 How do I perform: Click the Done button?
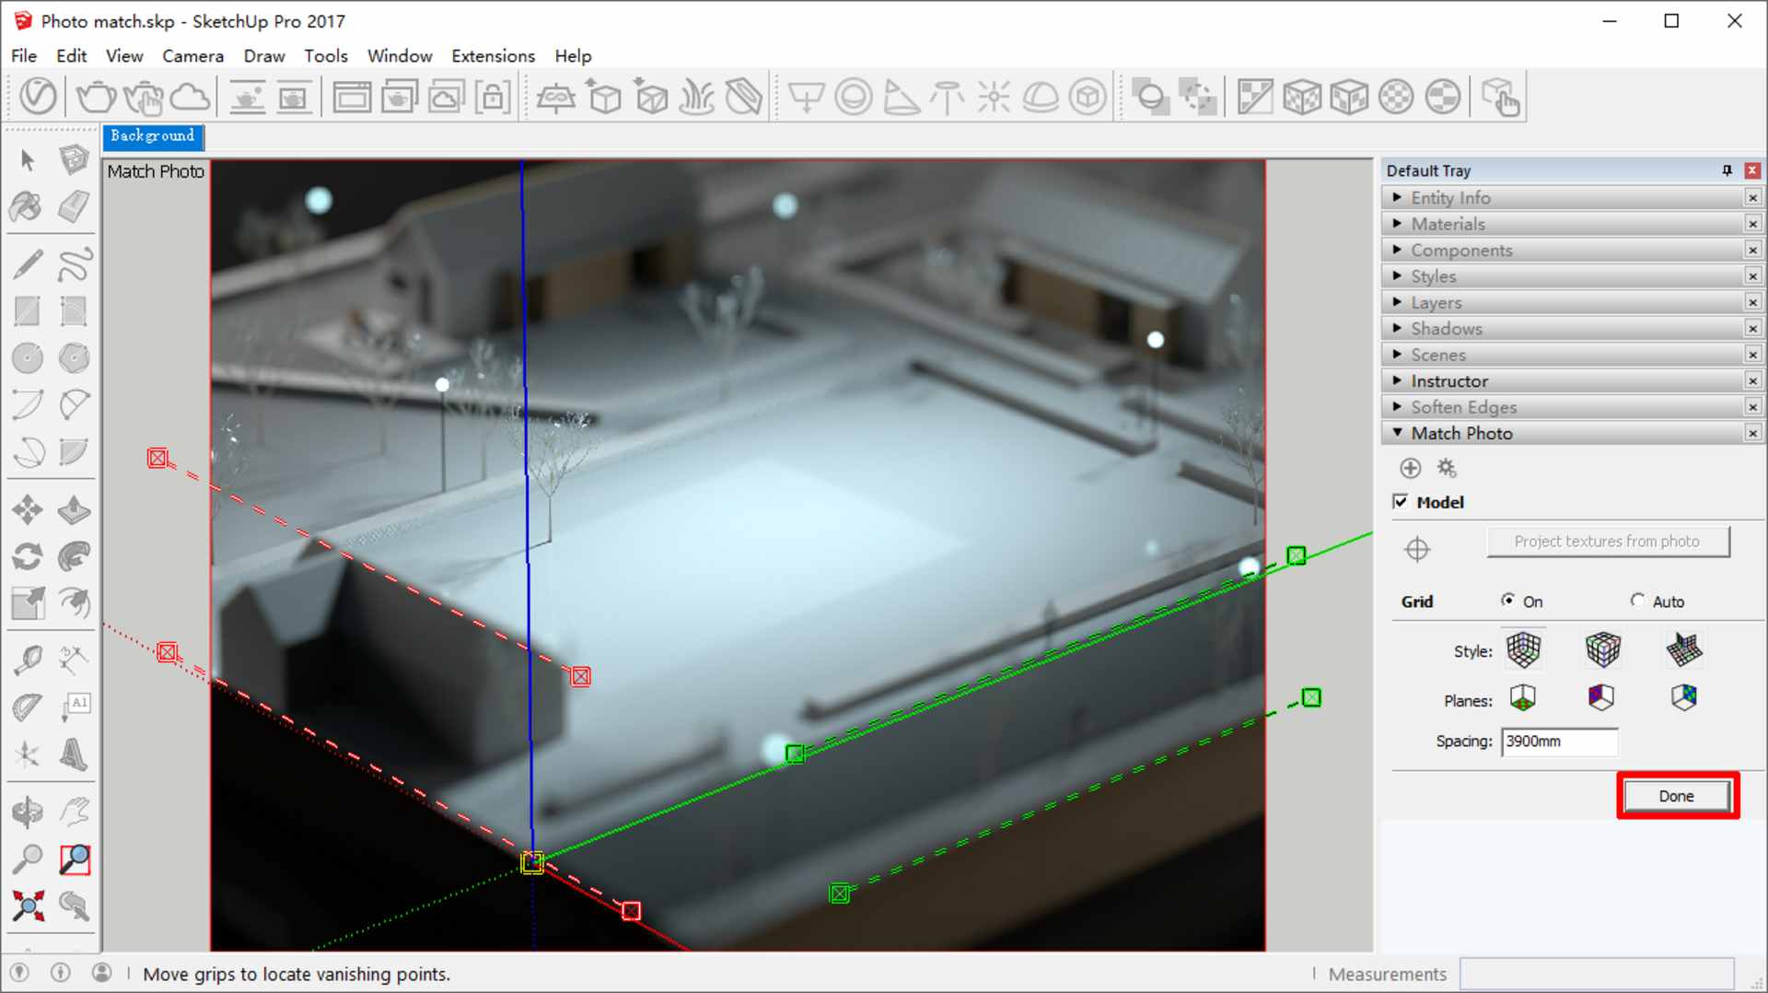coord(1675,796)
